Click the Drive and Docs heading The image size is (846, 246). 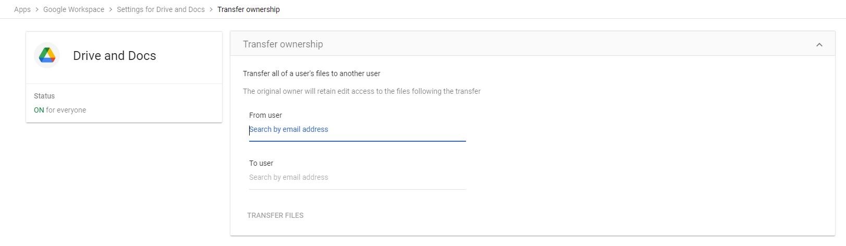point(115,56)
